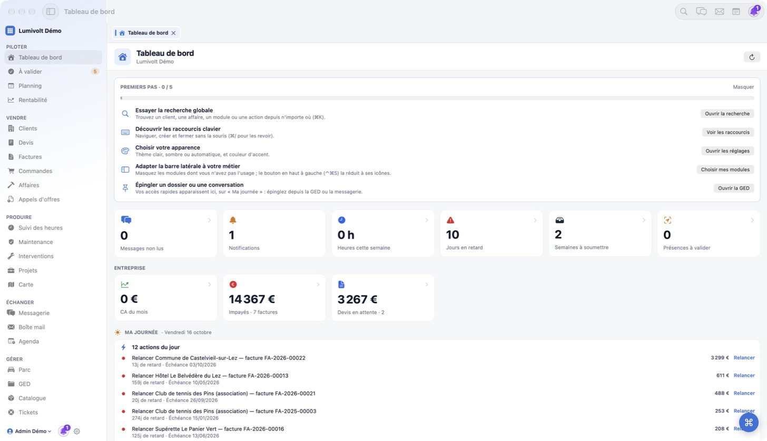Click the bell badge beside Admin Démo

[x=64, y=431]
